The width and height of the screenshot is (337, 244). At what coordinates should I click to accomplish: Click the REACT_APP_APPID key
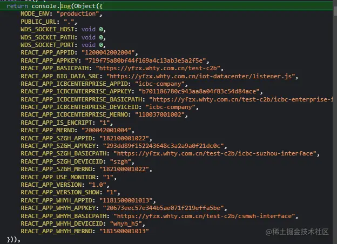click(48, 52)
